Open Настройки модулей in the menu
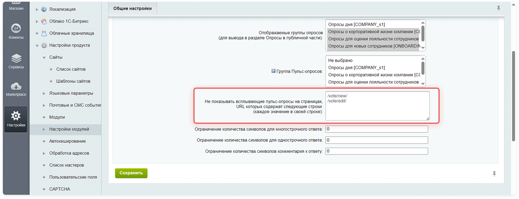 [x=69, y=129]
